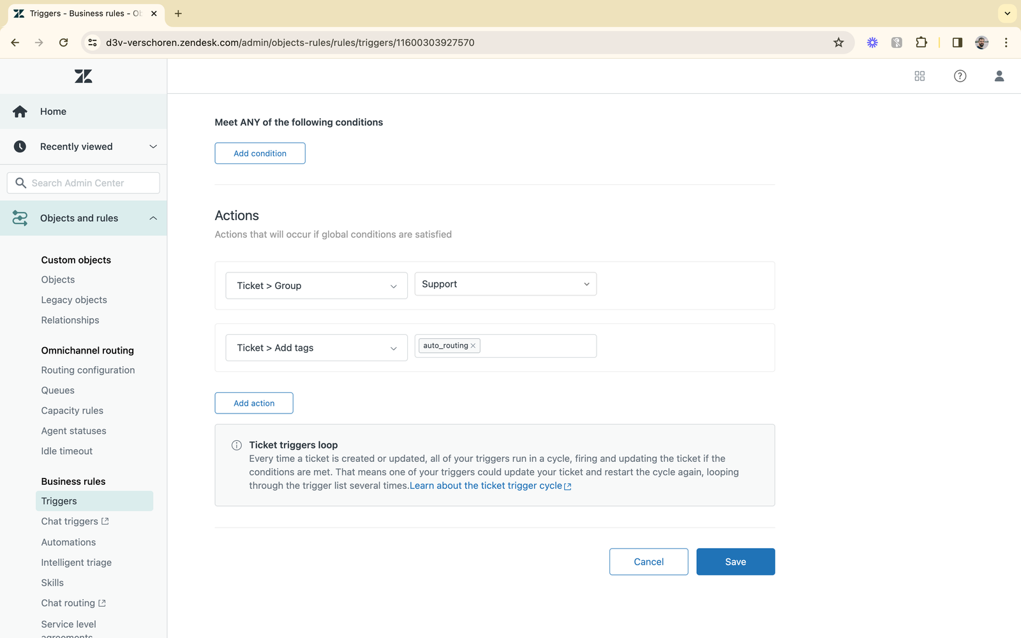The width and height of the screenshot is (1021, 638).
Task: Click the Save button
Action: pos(735,561)
